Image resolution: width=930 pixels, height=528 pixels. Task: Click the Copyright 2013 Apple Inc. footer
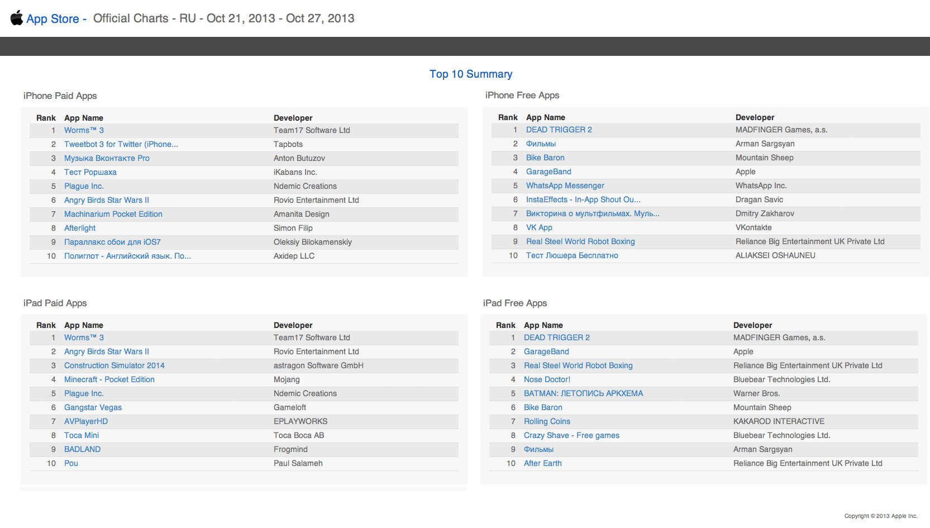tap(881, 516)
